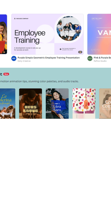Open the Employee Training presentation template thumbnail
The width and height of the screenshot is (111, 212).
47,34
